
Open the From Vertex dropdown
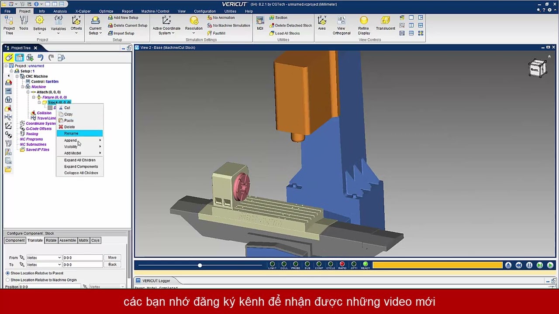click(x=44, y=258)
